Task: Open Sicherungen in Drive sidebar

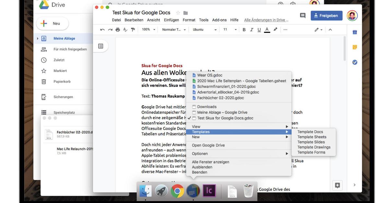Action: pos(63,97)
